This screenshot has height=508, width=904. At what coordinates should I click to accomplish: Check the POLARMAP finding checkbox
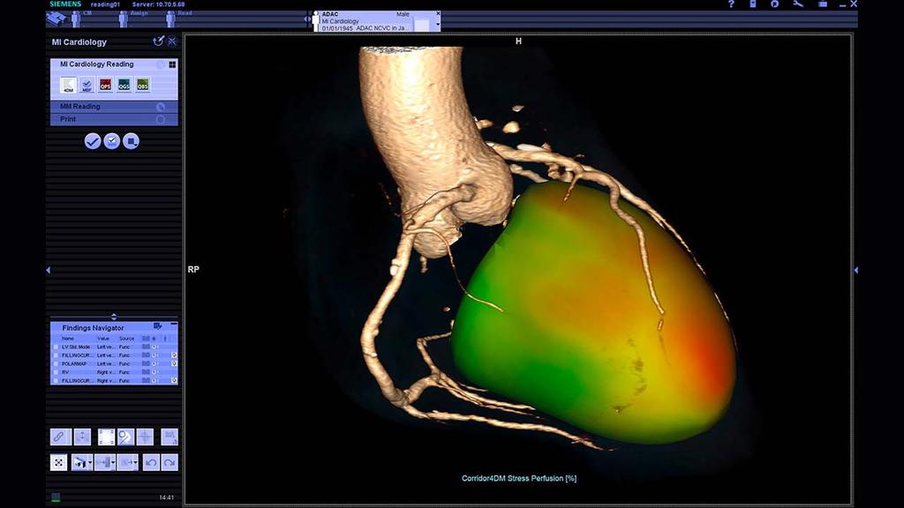click(x=56, y=363)
